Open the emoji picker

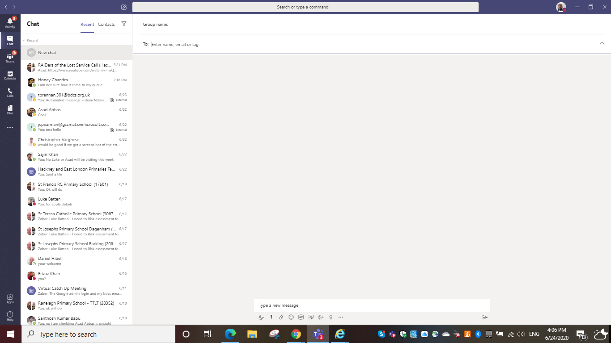[291, 317]
